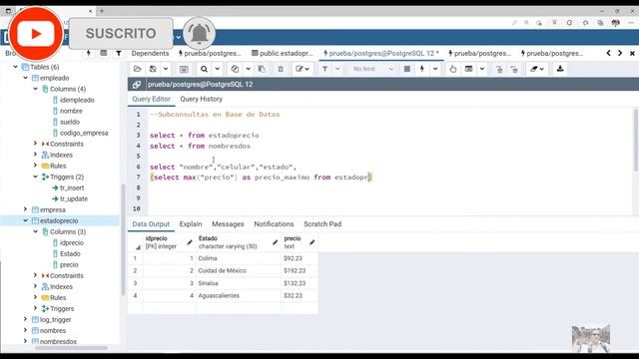Execute the query with the lightning icon
639x359 pixels.
coord(422,69)
